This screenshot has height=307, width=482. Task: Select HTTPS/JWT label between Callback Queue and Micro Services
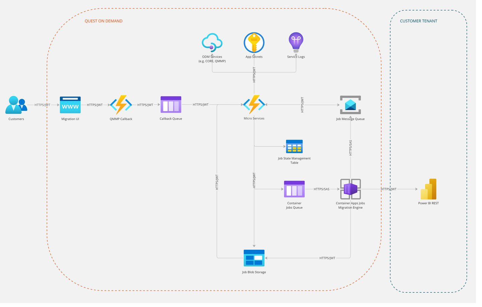click(200, 104)
